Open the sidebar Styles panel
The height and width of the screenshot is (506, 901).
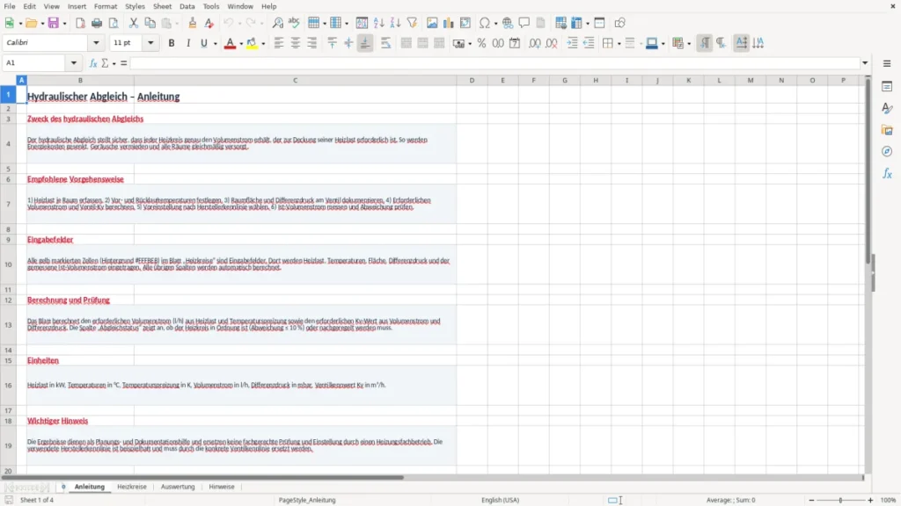click(887, 108)
